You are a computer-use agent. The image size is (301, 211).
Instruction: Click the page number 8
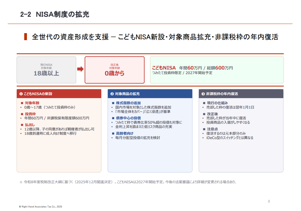269,201
